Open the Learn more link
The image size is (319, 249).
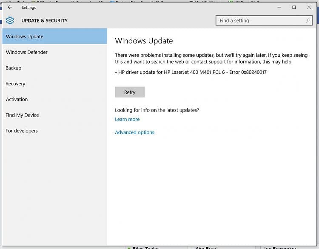127,119
